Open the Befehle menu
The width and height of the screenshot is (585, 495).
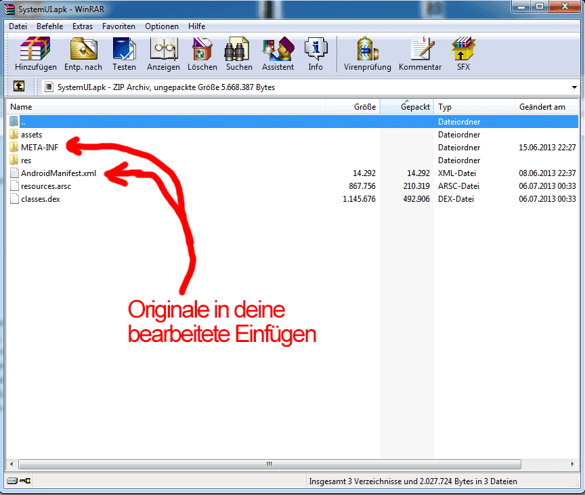pyautogui.click(x=49, y=26)
